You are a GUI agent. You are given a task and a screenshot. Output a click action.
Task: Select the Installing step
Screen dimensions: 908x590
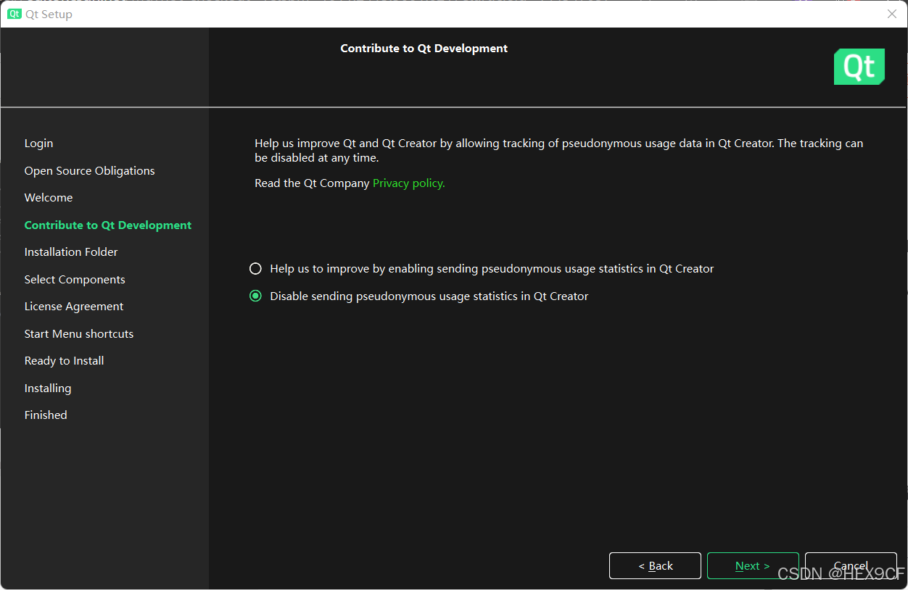pyautogui.click(x=48, y=388)
